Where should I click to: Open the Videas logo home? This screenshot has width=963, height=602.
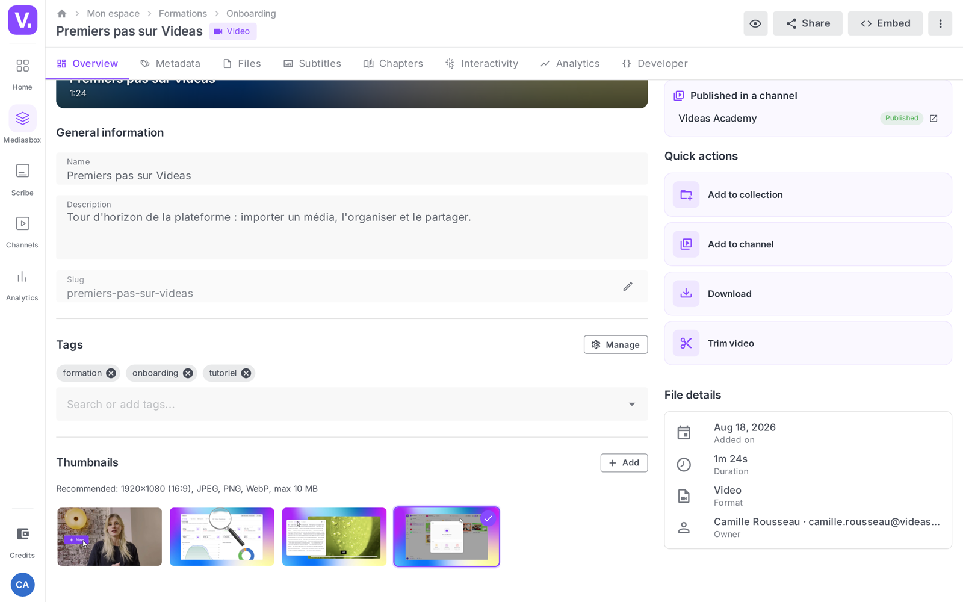click(x=22, y=20)
